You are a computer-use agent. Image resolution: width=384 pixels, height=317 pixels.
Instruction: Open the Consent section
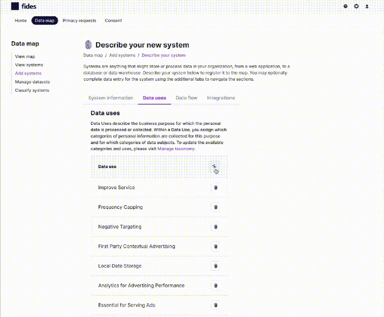pos(113,21)
